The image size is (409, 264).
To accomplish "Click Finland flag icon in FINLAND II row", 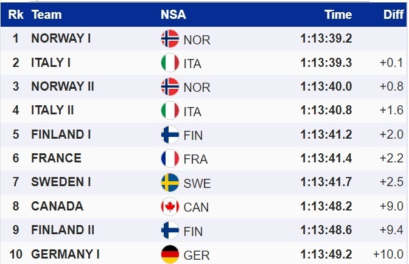I will (x=170, y=231).
